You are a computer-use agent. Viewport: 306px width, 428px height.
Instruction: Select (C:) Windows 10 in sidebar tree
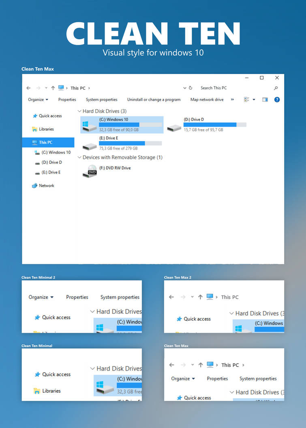[56, 153]
